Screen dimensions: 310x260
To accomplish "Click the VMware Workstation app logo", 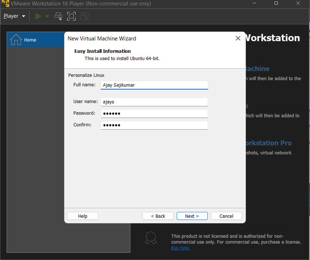I will coord(5,3).
